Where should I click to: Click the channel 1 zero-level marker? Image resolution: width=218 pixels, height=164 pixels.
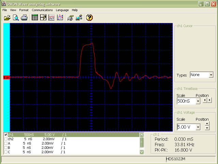click(x=6, y=78)
